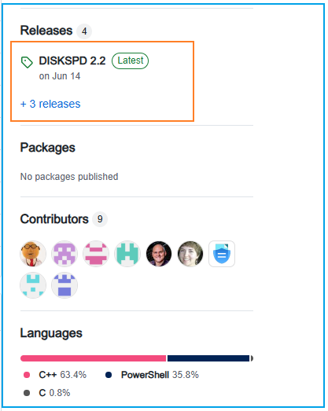Image resolution: width=328 pixels, height=411 pixels.
Task: Open the DISKSPD 2.2 release link
Action: [72, 61]
